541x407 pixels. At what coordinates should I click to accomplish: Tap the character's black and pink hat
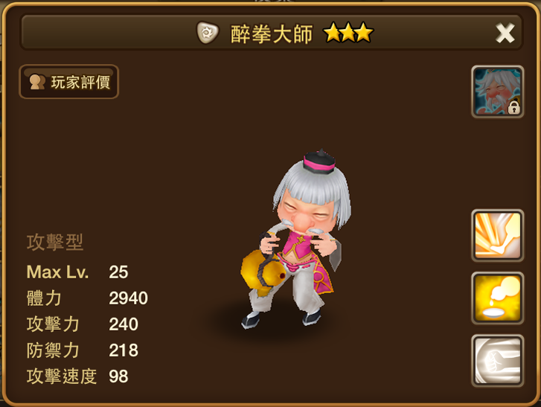click(x=319, y=161)
